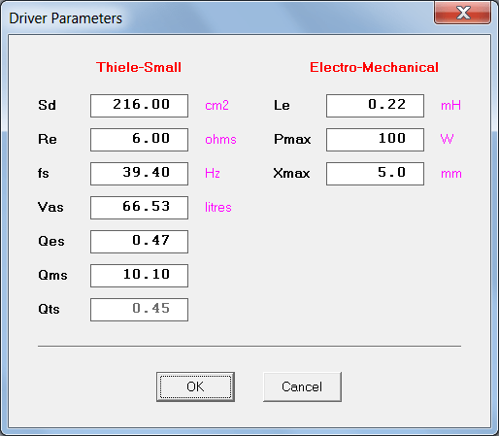This screenshot has height=436, width=499.
Task: Click the Cancel button
Action: point(302,386)
